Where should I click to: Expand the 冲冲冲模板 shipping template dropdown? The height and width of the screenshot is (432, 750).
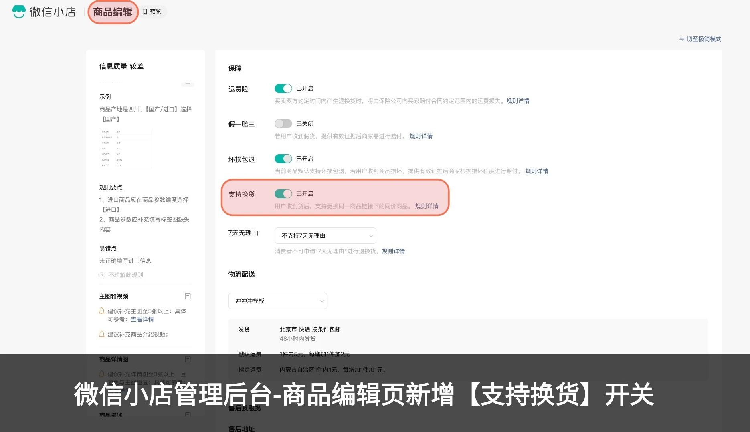coord(278,301)
